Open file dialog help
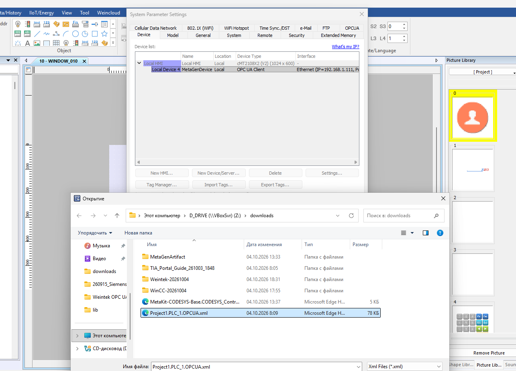The width and height of the screenshot is (516, 371). click(x=440, y=233)
